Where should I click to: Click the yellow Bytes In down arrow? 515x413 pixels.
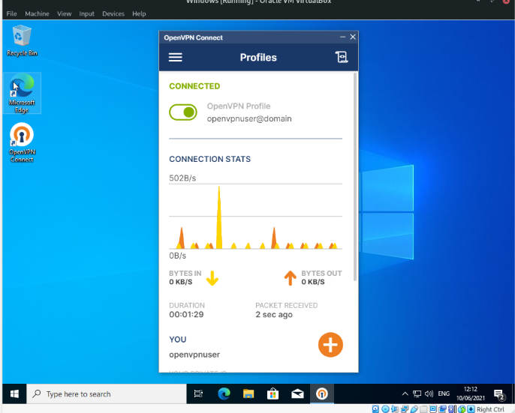tap(212, 278)
